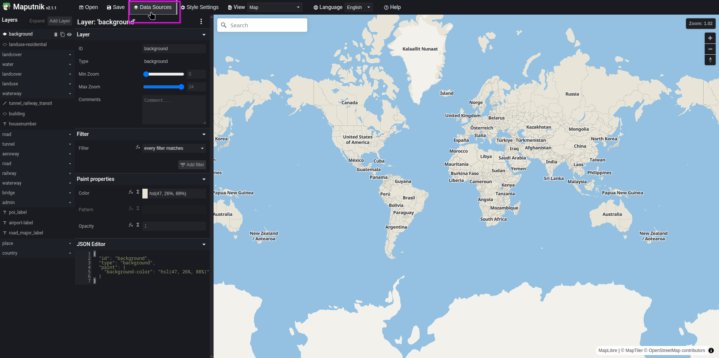Click the map Search input field

click(x=267, y=25)
